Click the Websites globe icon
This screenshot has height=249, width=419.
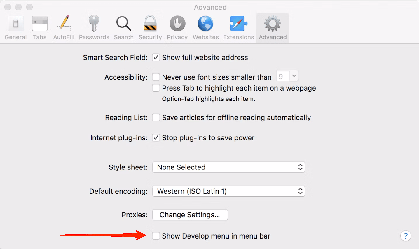(205, 23)
